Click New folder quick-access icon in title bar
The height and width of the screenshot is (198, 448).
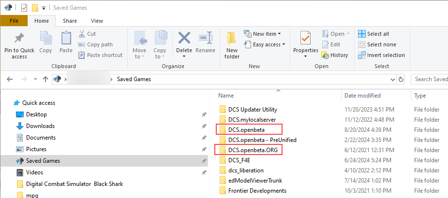pyautogui.click(x=35, y=8)
